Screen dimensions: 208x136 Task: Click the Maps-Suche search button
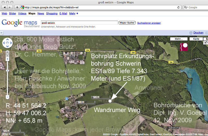127,23
